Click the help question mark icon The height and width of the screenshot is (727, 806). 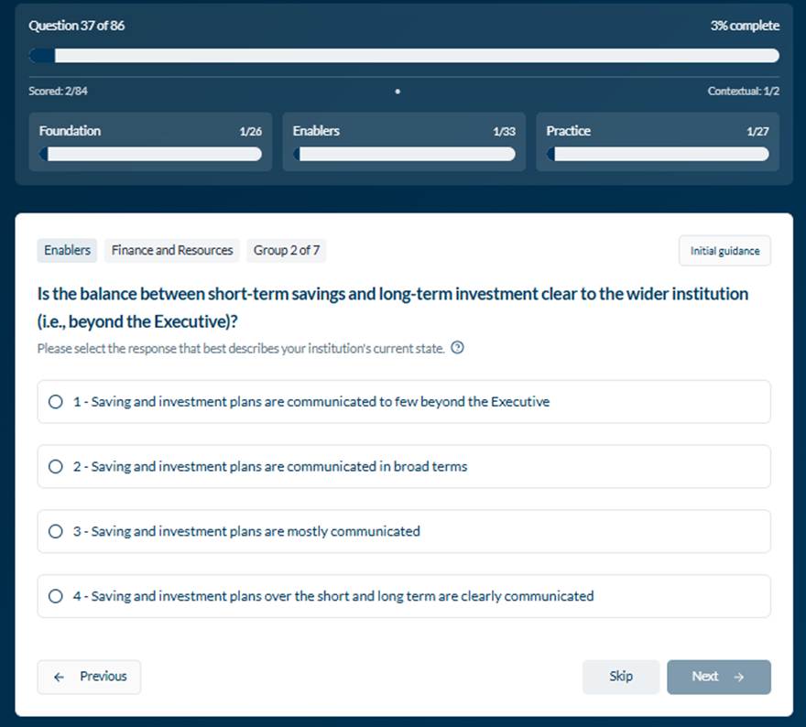458,348
